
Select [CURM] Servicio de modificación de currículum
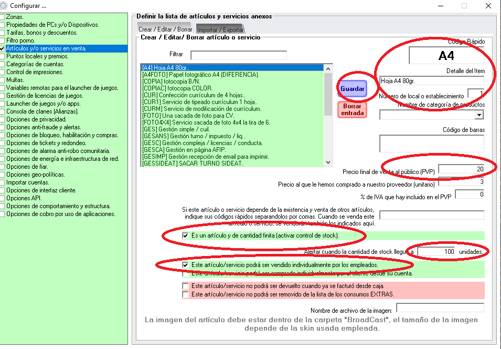point(232,109)
